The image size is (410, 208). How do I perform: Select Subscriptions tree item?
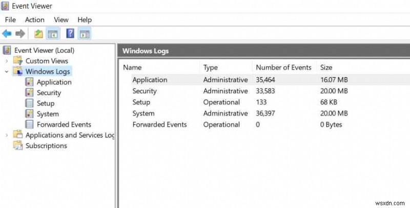click(x=46, y=146)
